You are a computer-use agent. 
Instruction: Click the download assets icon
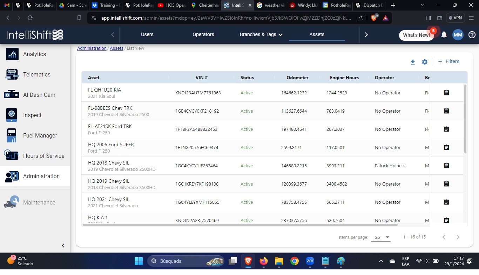pos(413,62)
